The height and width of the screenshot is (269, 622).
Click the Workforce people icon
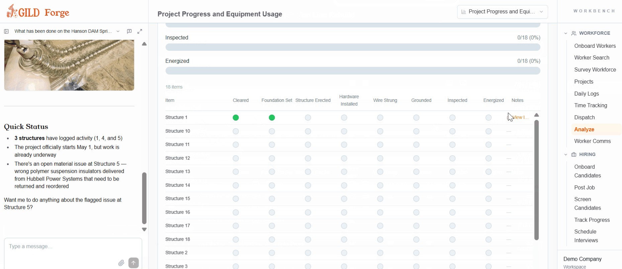pos(574,33)
